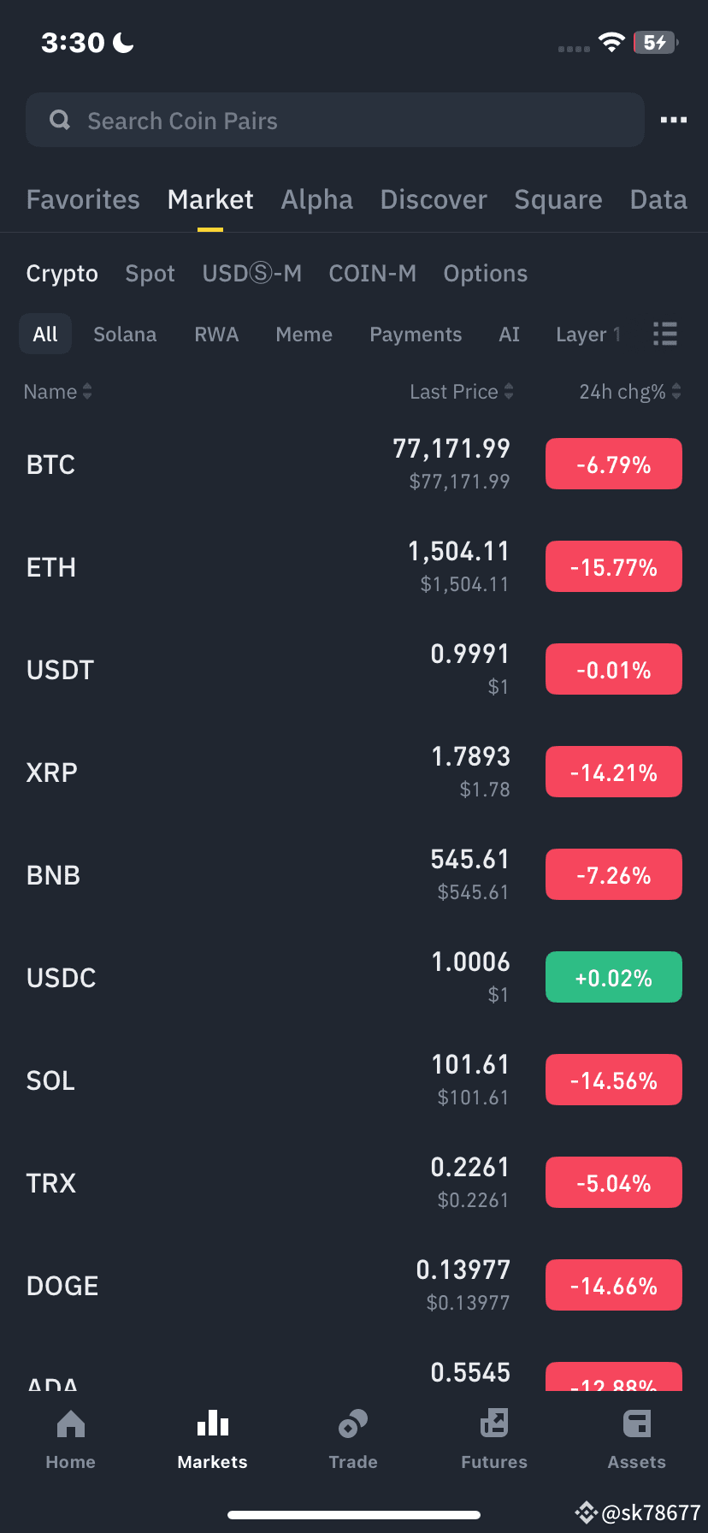Image resolution: width=708 pixels, height=1533 pixels.
Task: Tap USDC's +0.02% green change button
Action: (x=614, y=977)
